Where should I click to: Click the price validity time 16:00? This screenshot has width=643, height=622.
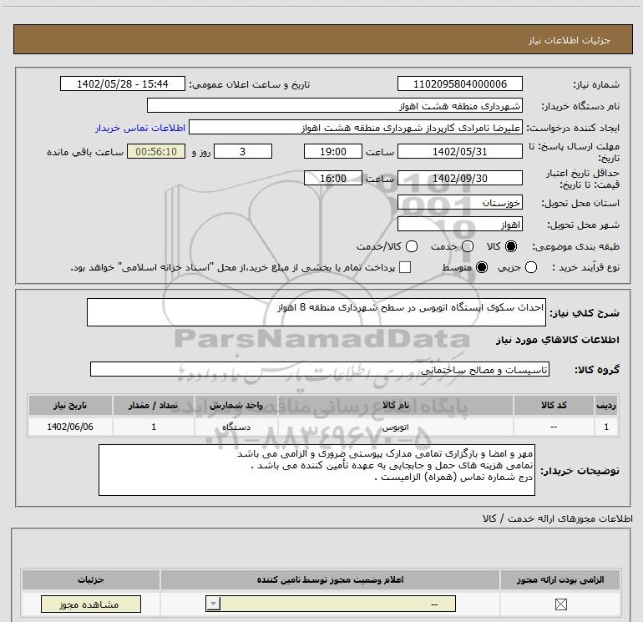click(333, 178)
